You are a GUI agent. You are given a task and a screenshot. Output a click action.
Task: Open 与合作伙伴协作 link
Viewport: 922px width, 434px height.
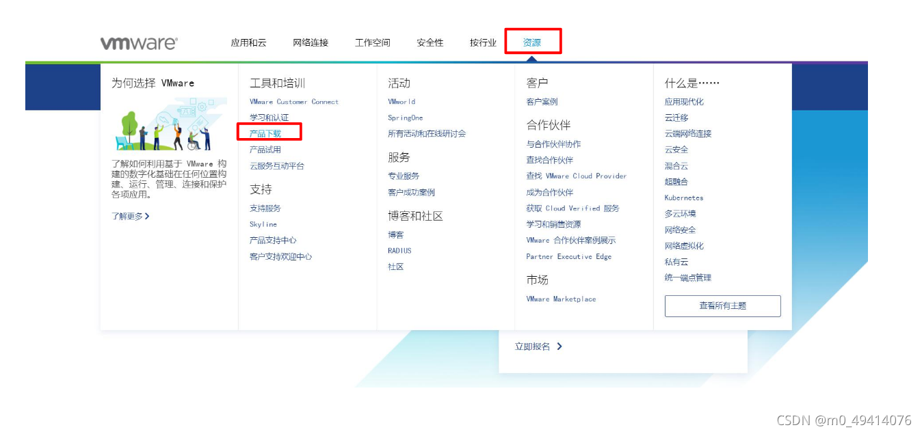553,144
